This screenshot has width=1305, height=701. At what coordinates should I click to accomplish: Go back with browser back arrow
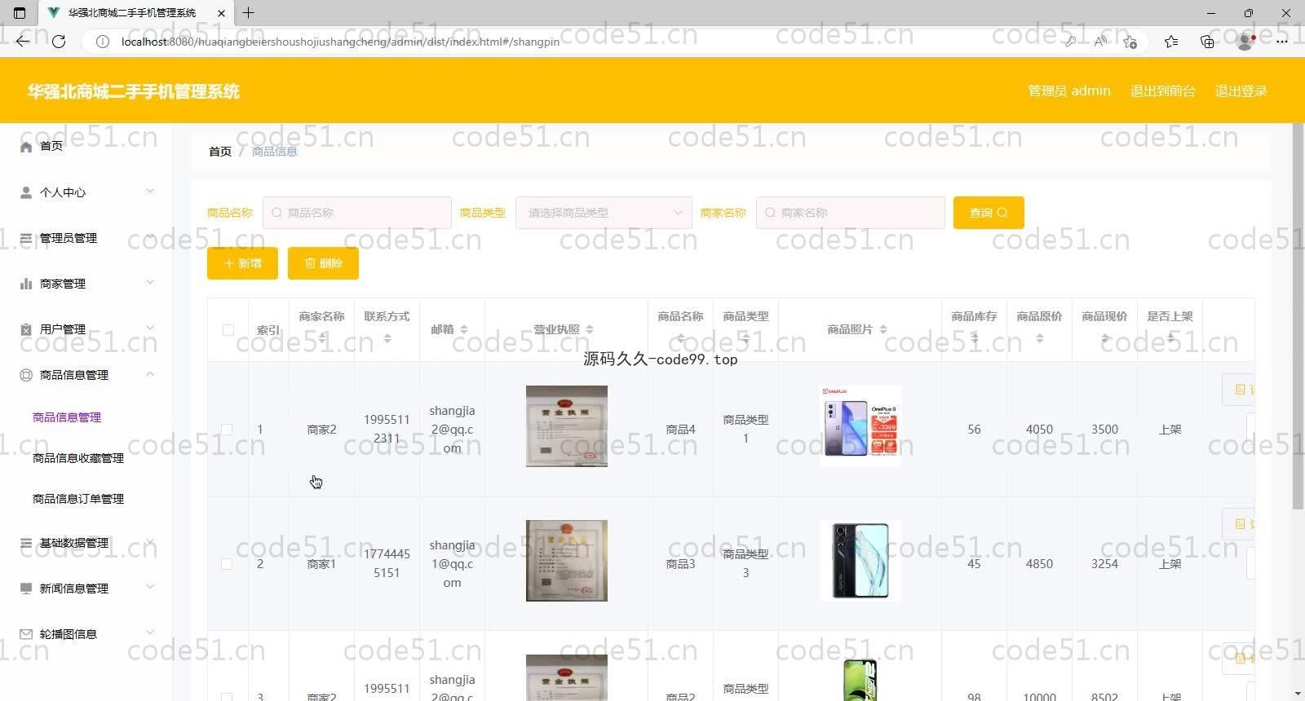click(23, 42)
